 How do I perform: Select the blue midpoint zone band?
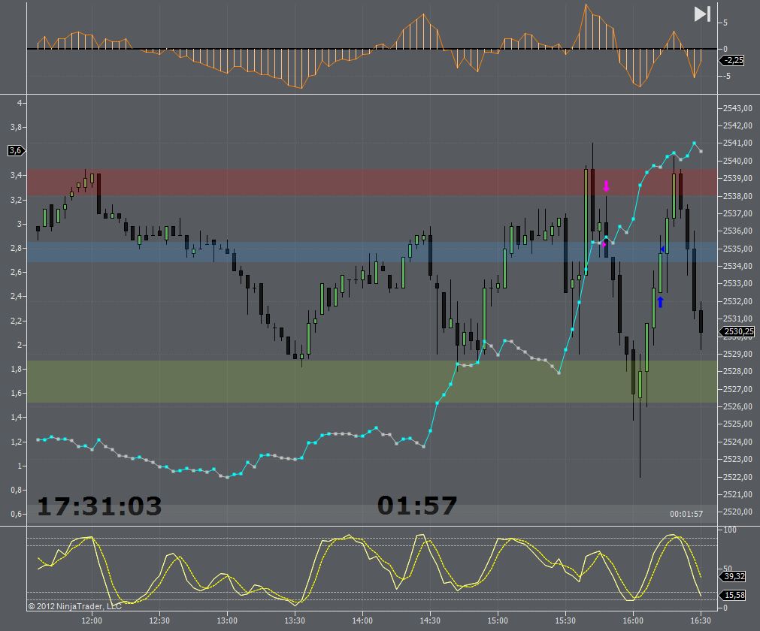[372, 252]
